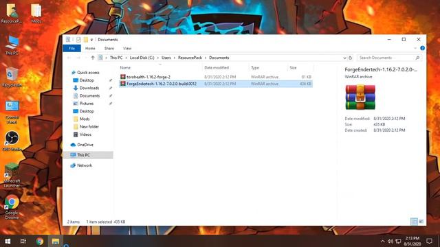Launch OBS Studio from the desktop

click(12, 141)
